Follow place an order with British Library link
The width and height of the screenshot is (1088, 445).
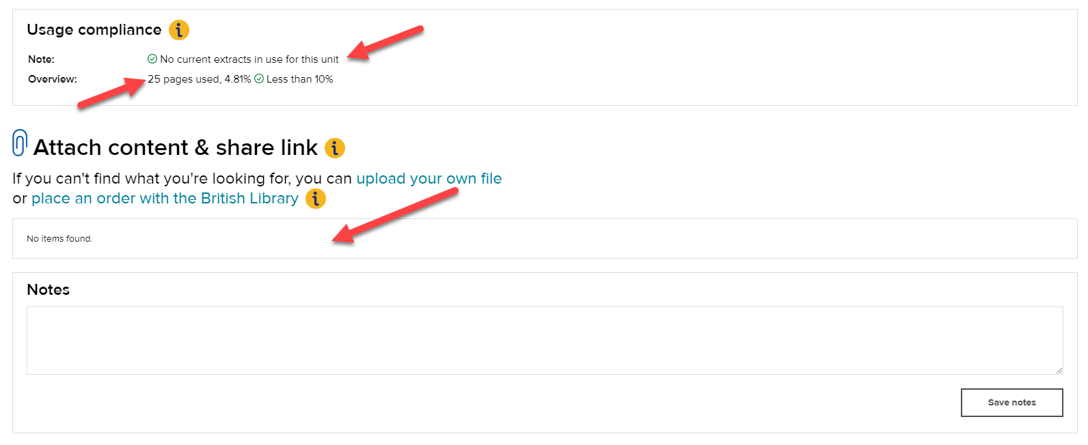pos(165,199)
